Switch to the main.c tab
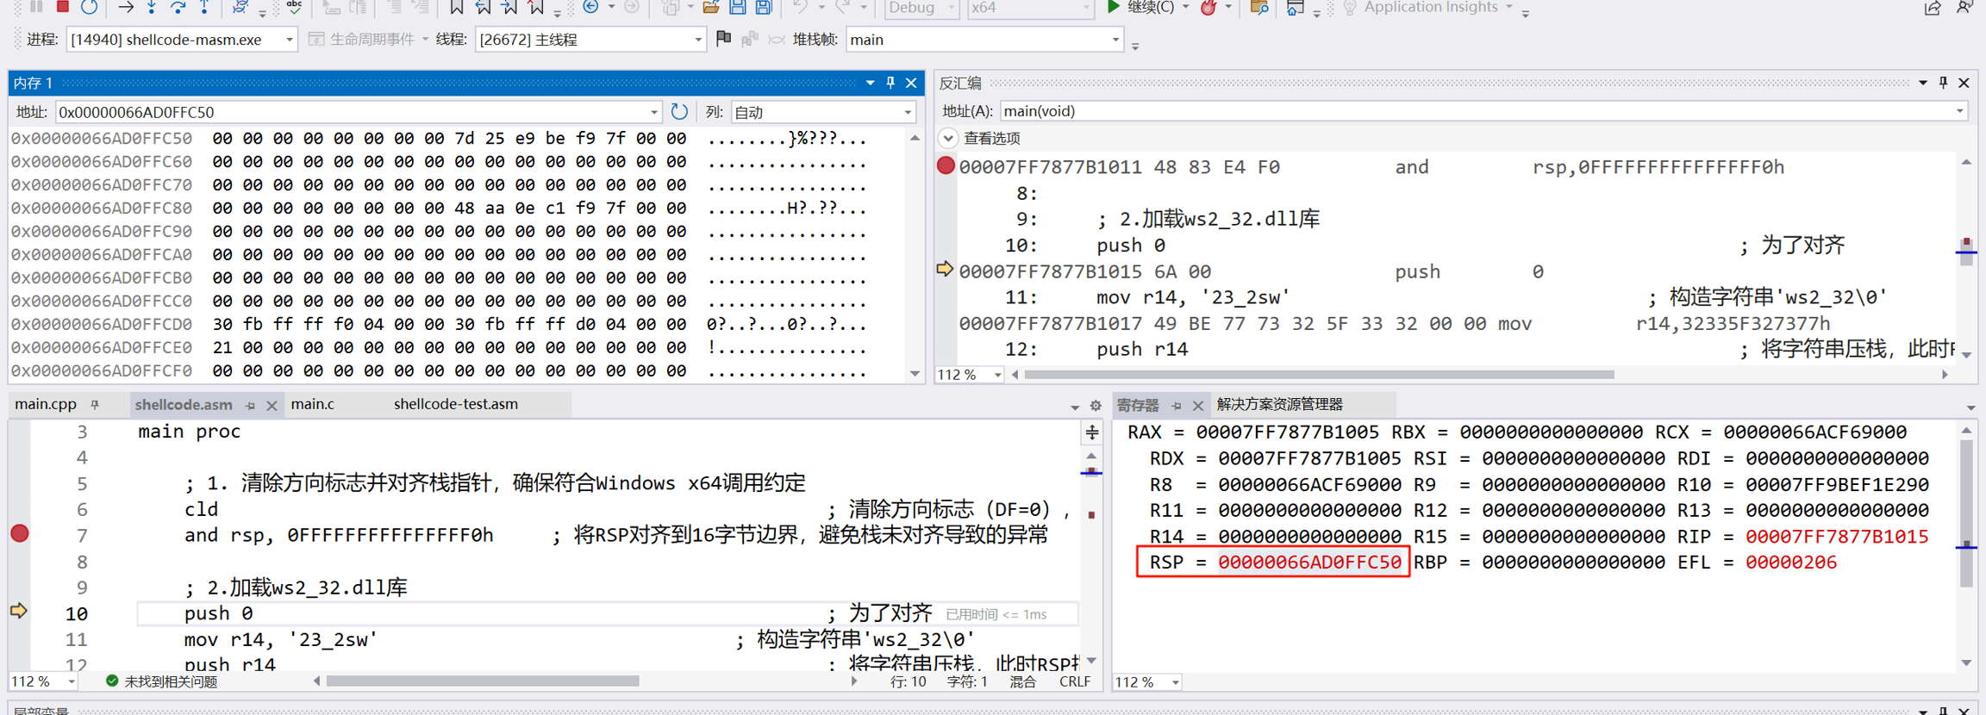The width and height of the screenshot is (1986, 715). click(313, 404)
